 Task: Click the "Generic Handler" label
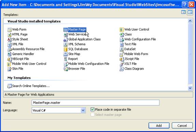pos(23,54)
